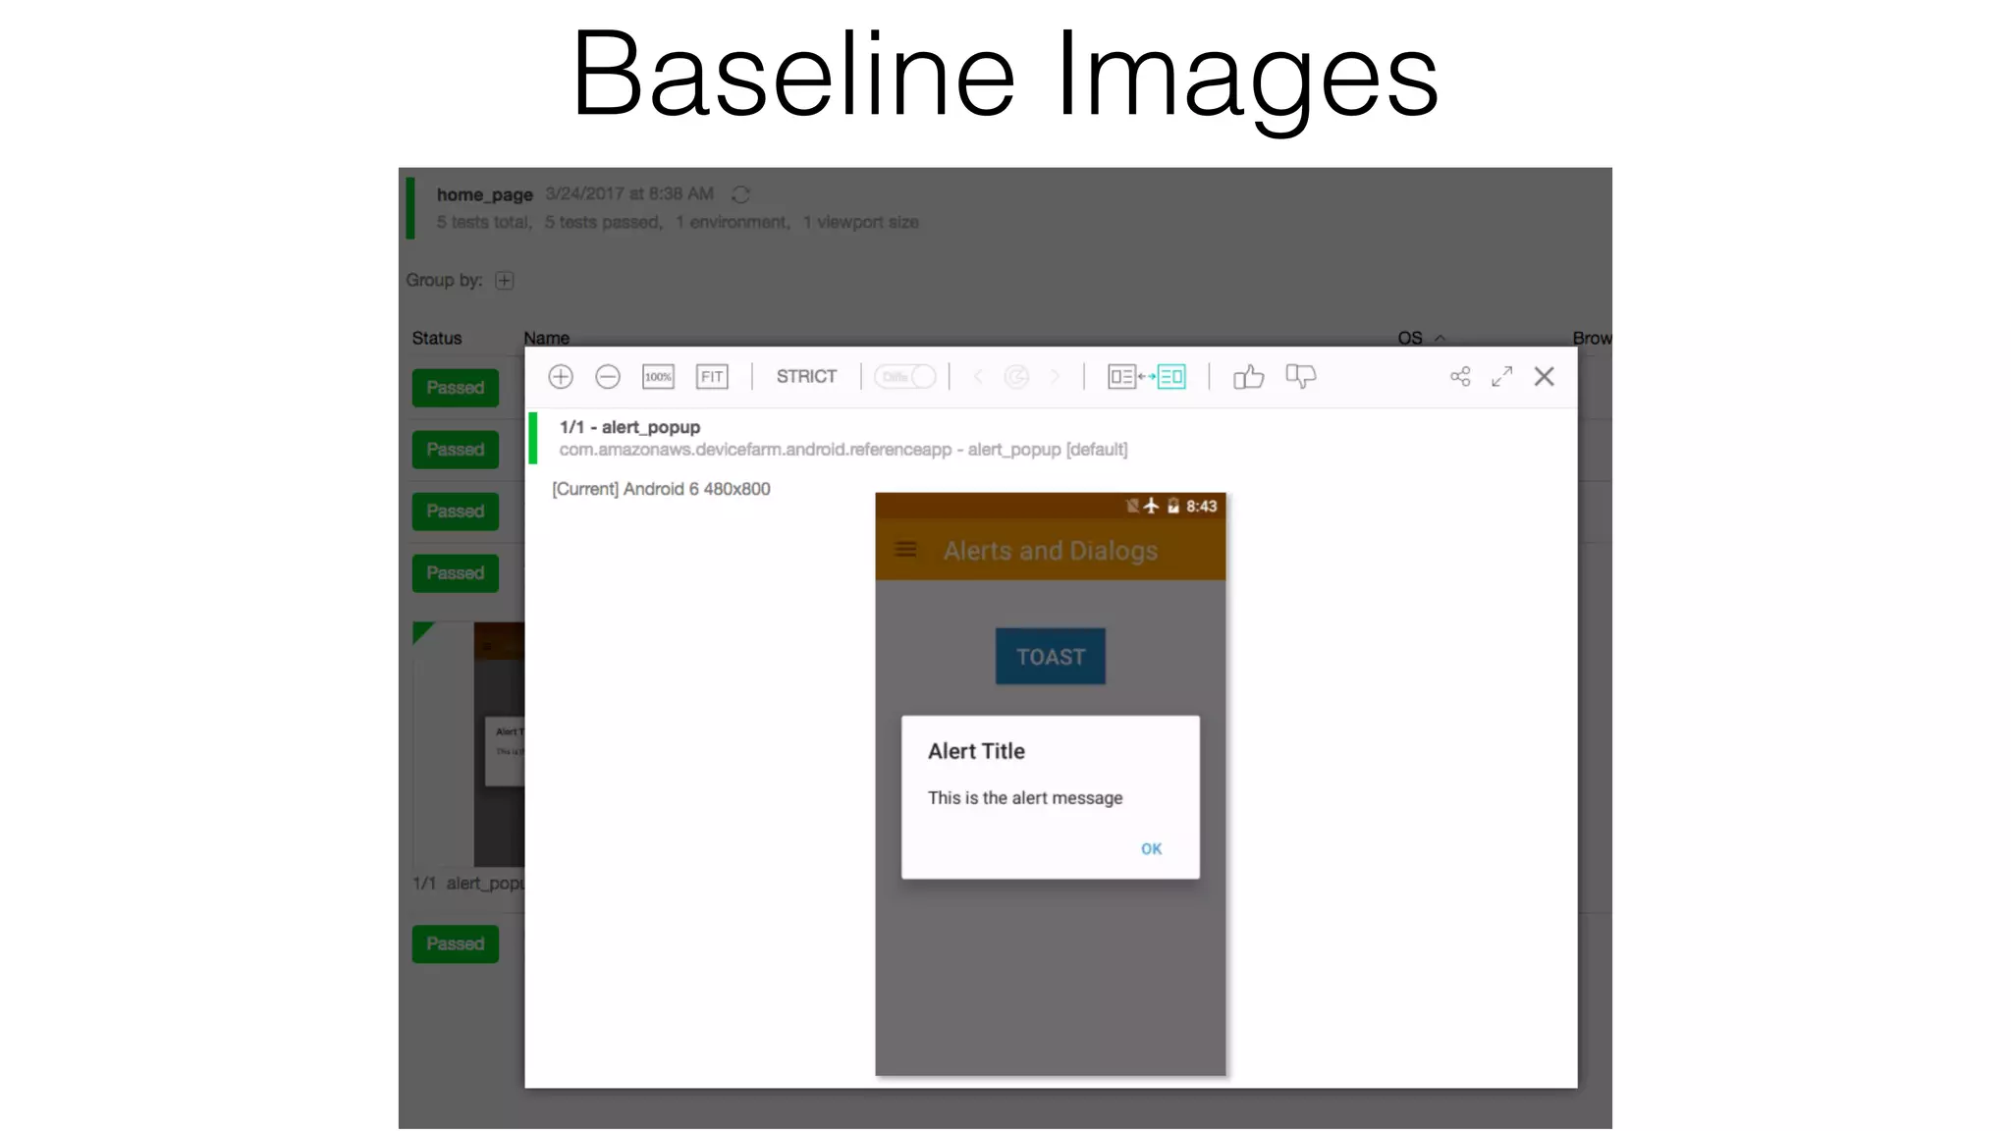2011x1131 pixels.
Task: Expand viewer to full screen
Action: point(1502,377)
